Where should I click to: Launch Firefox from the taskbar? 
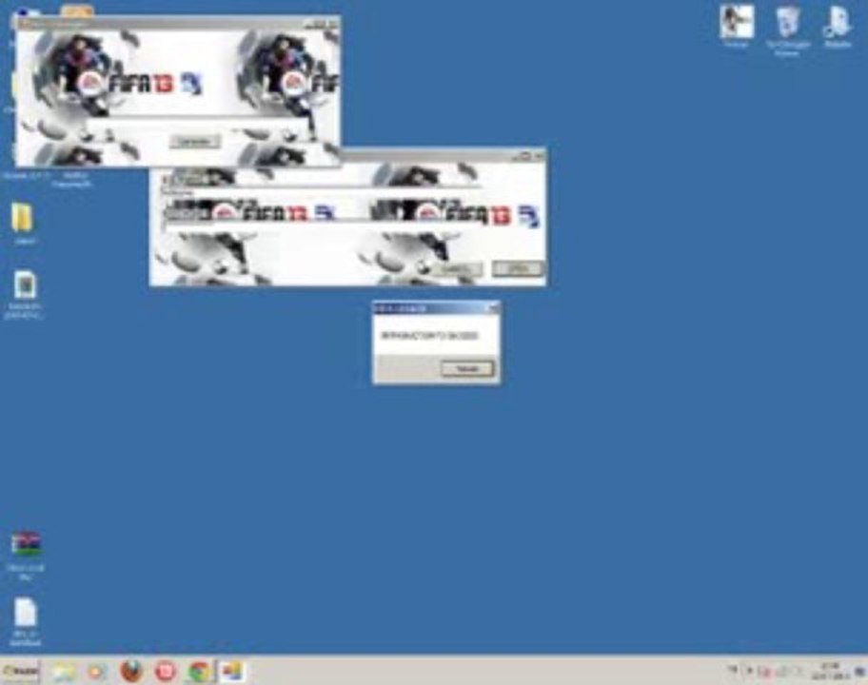(131, 671)
